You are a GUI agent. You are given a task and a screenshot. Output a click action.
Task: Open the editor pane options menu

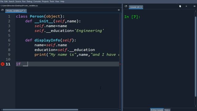pos(119,10)
